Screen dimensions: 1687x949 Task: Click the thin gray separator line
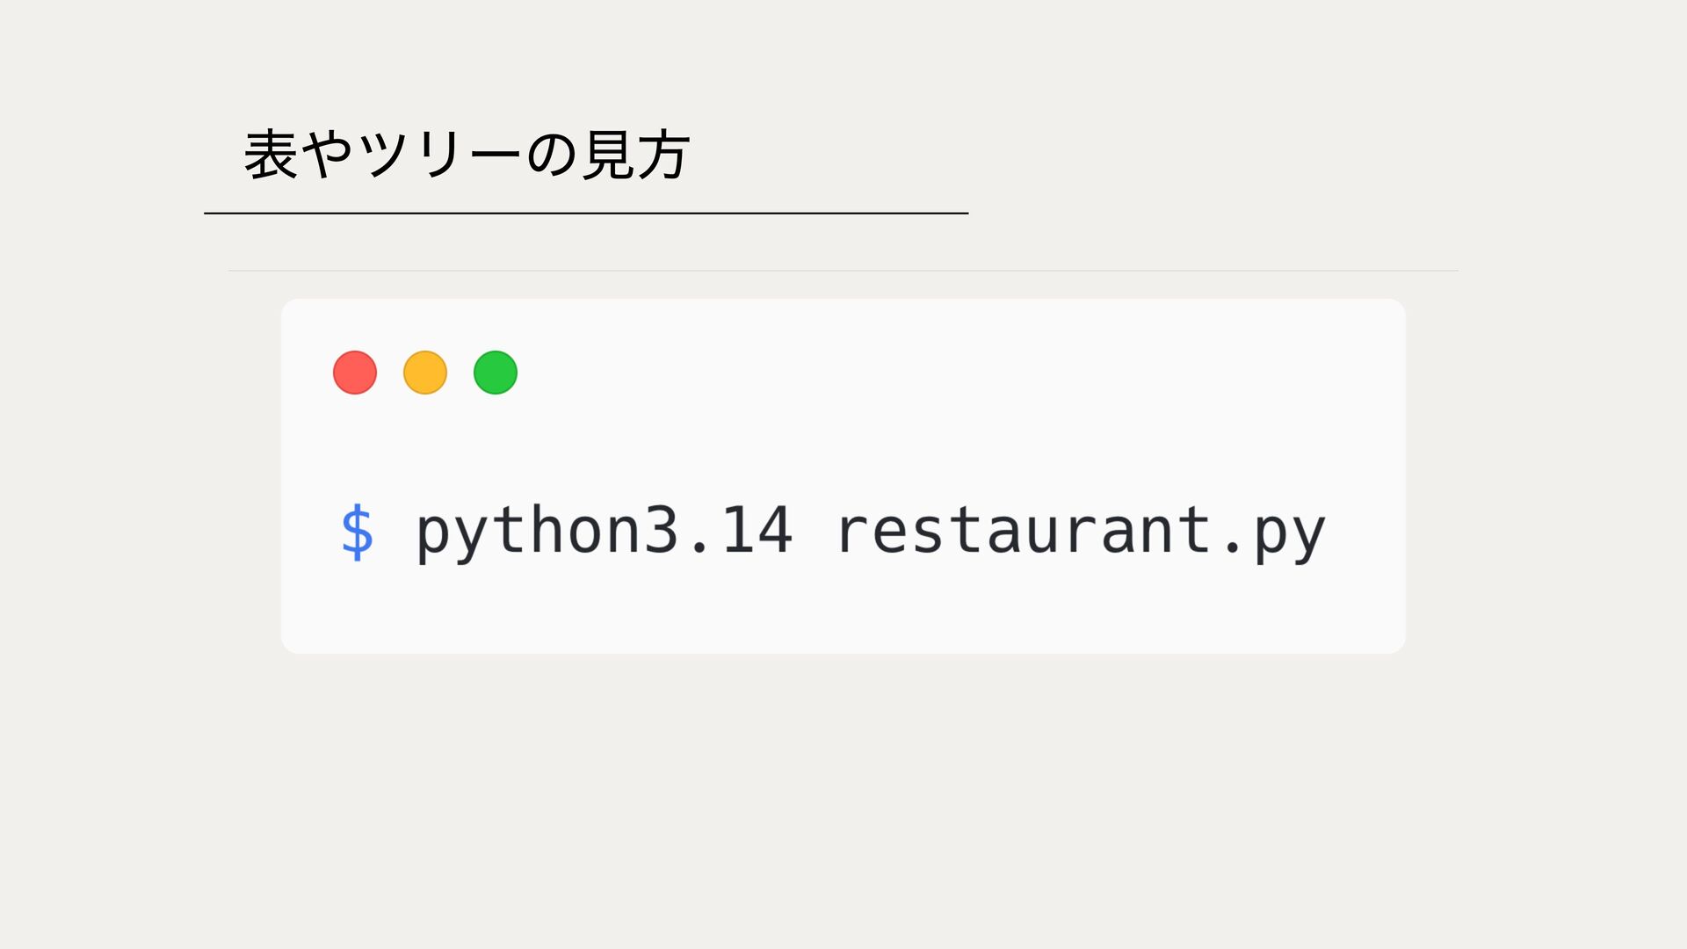pos(843,271)
